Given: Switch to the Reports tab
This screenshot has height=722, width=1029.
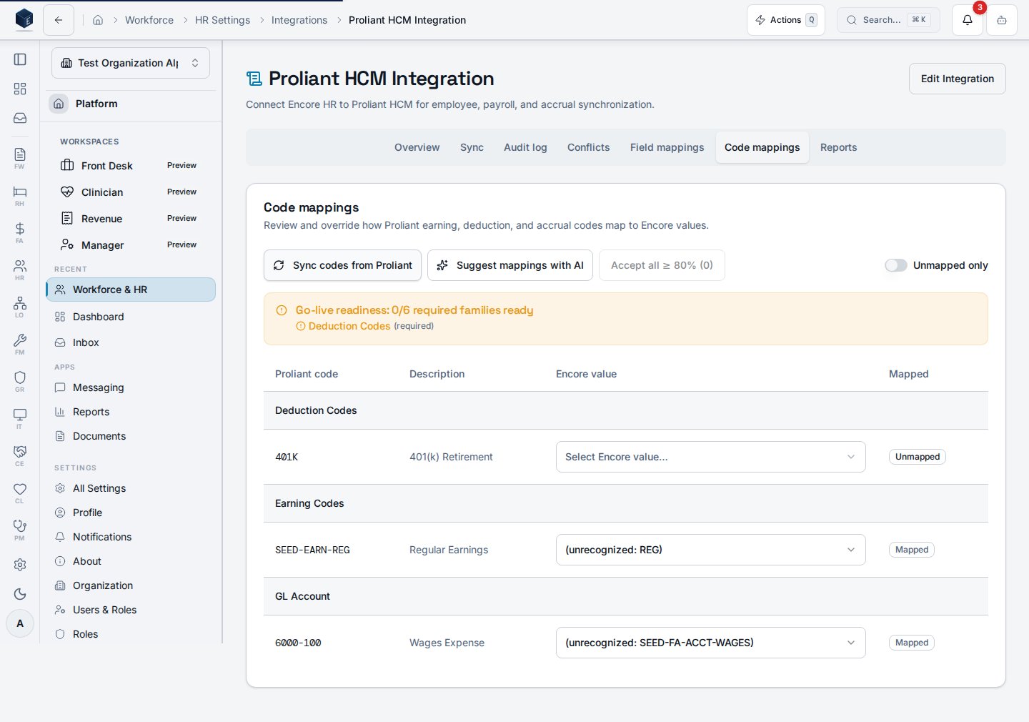Looking at the screenshot, I should (838, 147).
